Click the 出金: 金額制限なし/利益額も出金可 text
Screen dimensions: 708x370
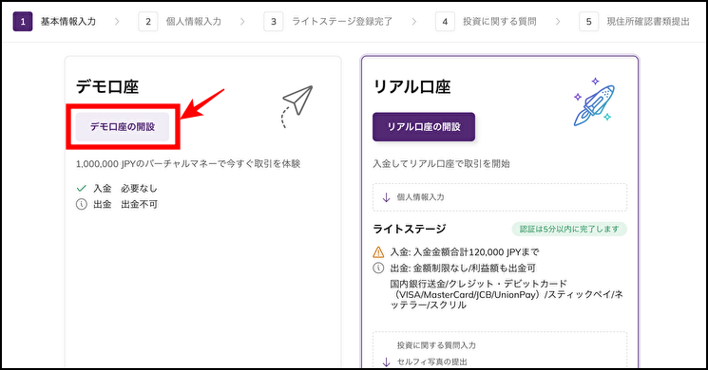[x=463, y=268]
